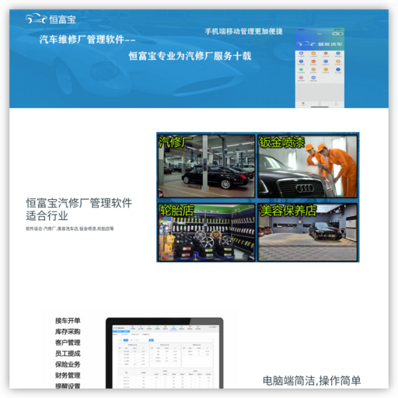
Task: Select the 接车开单 feature label
Action: pos(68,321)
